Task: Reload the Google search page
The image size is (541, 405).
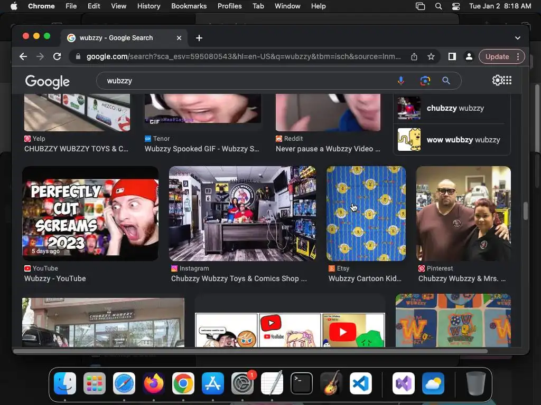Action: click(57, 56)
